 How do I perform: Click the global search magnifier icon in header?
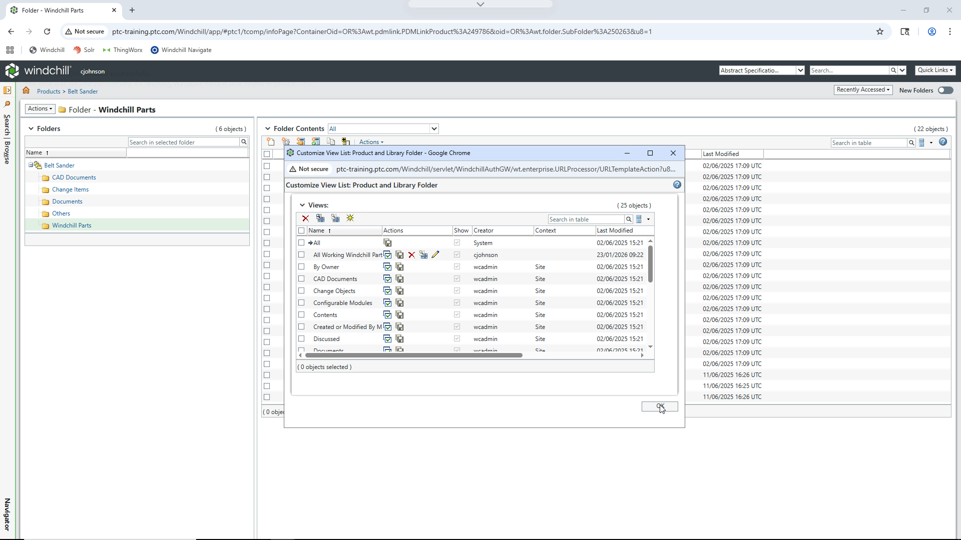893,70
